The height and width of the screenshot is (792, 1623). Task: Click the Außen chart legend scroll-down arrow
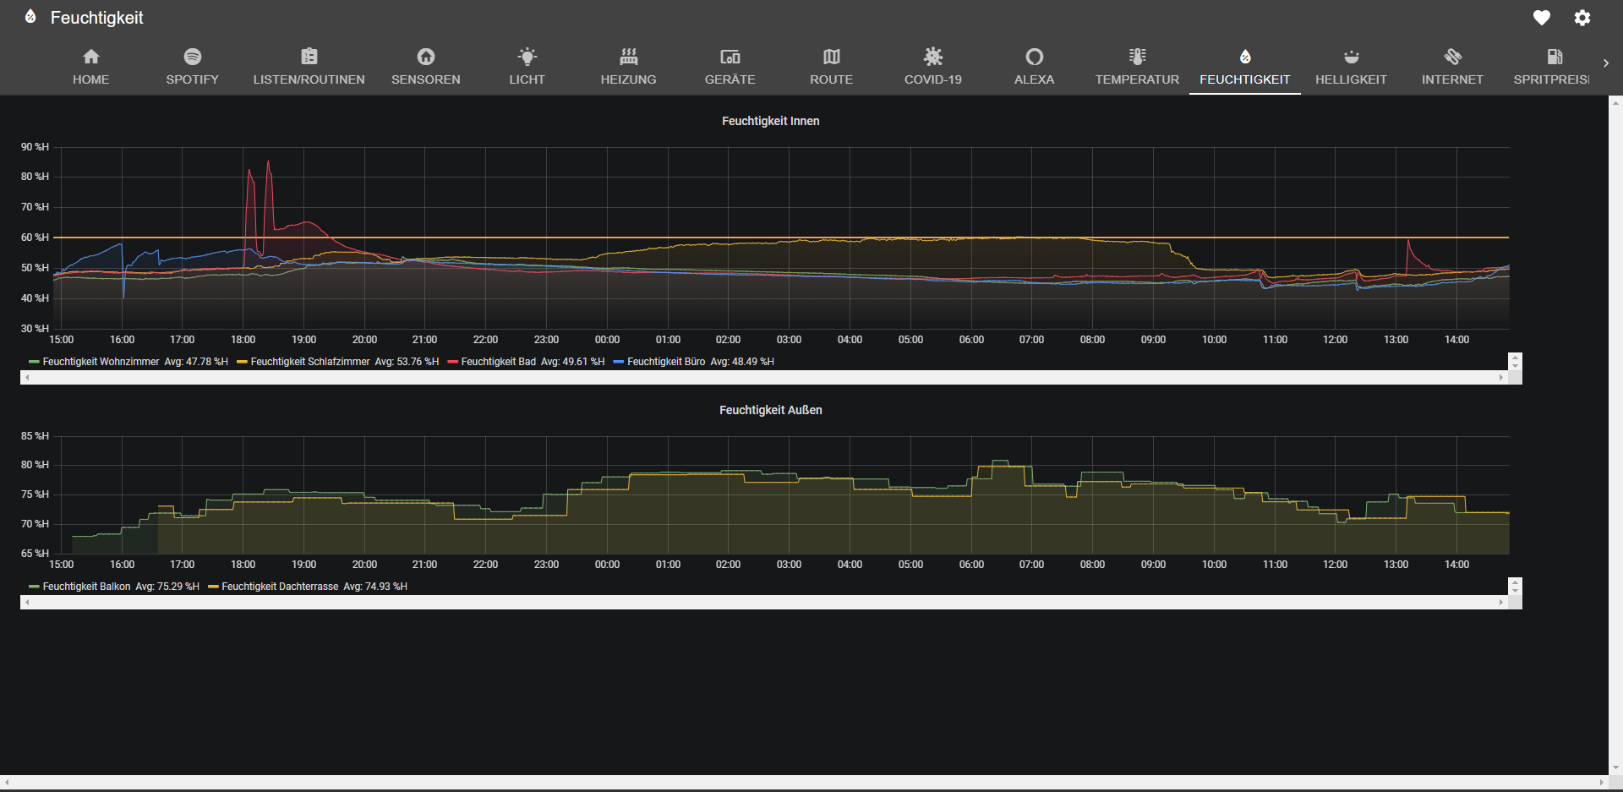[1515, 591]
